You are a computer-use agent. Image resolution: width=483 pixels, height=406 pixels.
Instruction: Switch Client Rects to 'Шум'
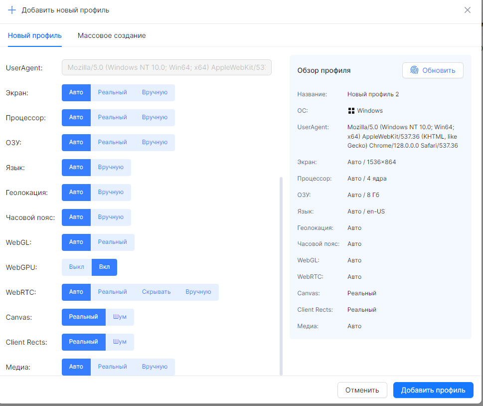coord(120,342)
